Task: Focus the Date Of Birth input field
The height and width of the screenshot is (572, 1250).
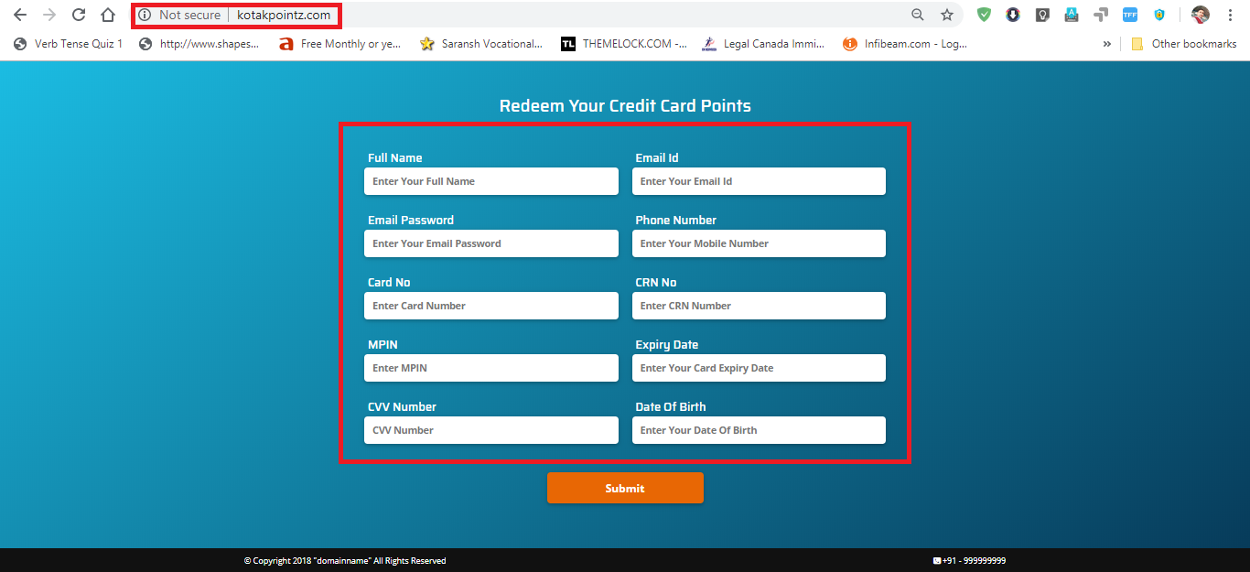Action: tap(759, 430)
